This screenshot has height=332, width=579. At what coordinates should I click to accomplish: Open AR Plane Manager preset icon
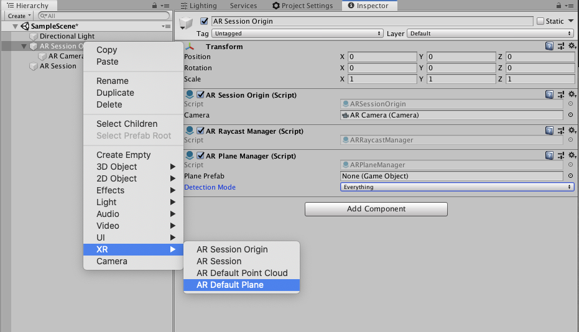tap(561, 155)
